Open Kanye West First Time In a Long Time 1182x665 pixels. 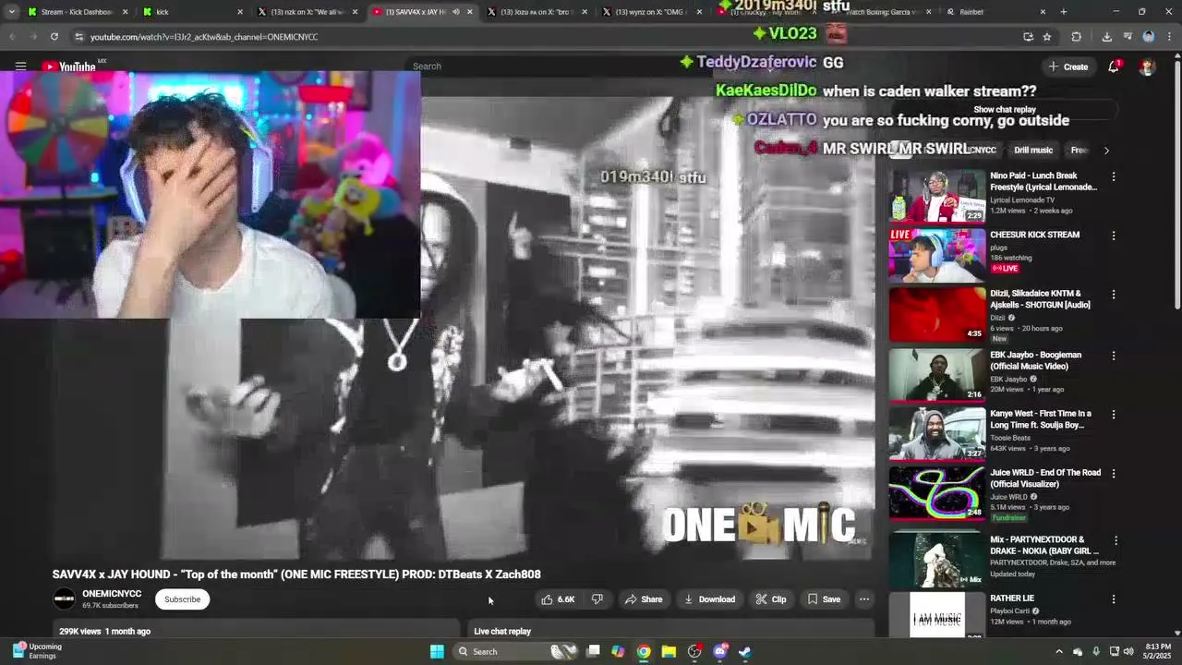[1041, 419]
